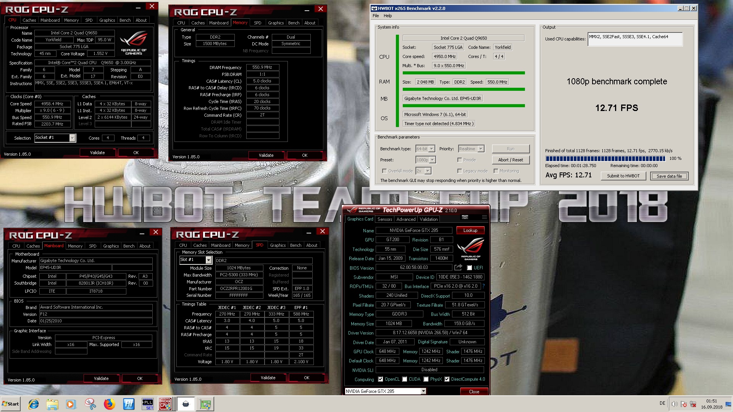Toggle the DirectCompute 4.0 checkbox
Screen dimensions: 733x412
pos(447,379)
